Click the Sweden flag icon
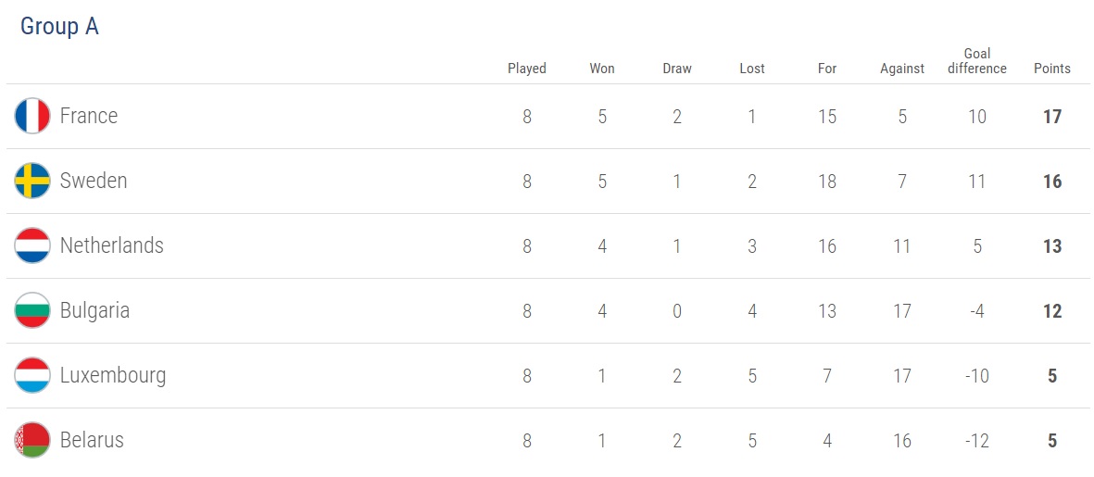The width and height of the screenshot is (1094, 477). tap(32, 182)
